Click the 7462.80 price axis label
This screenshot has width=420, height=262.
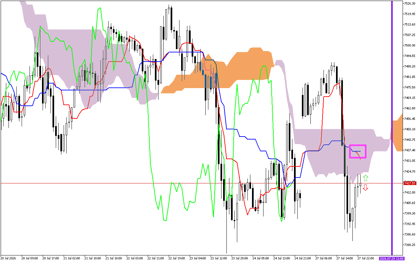410,108
